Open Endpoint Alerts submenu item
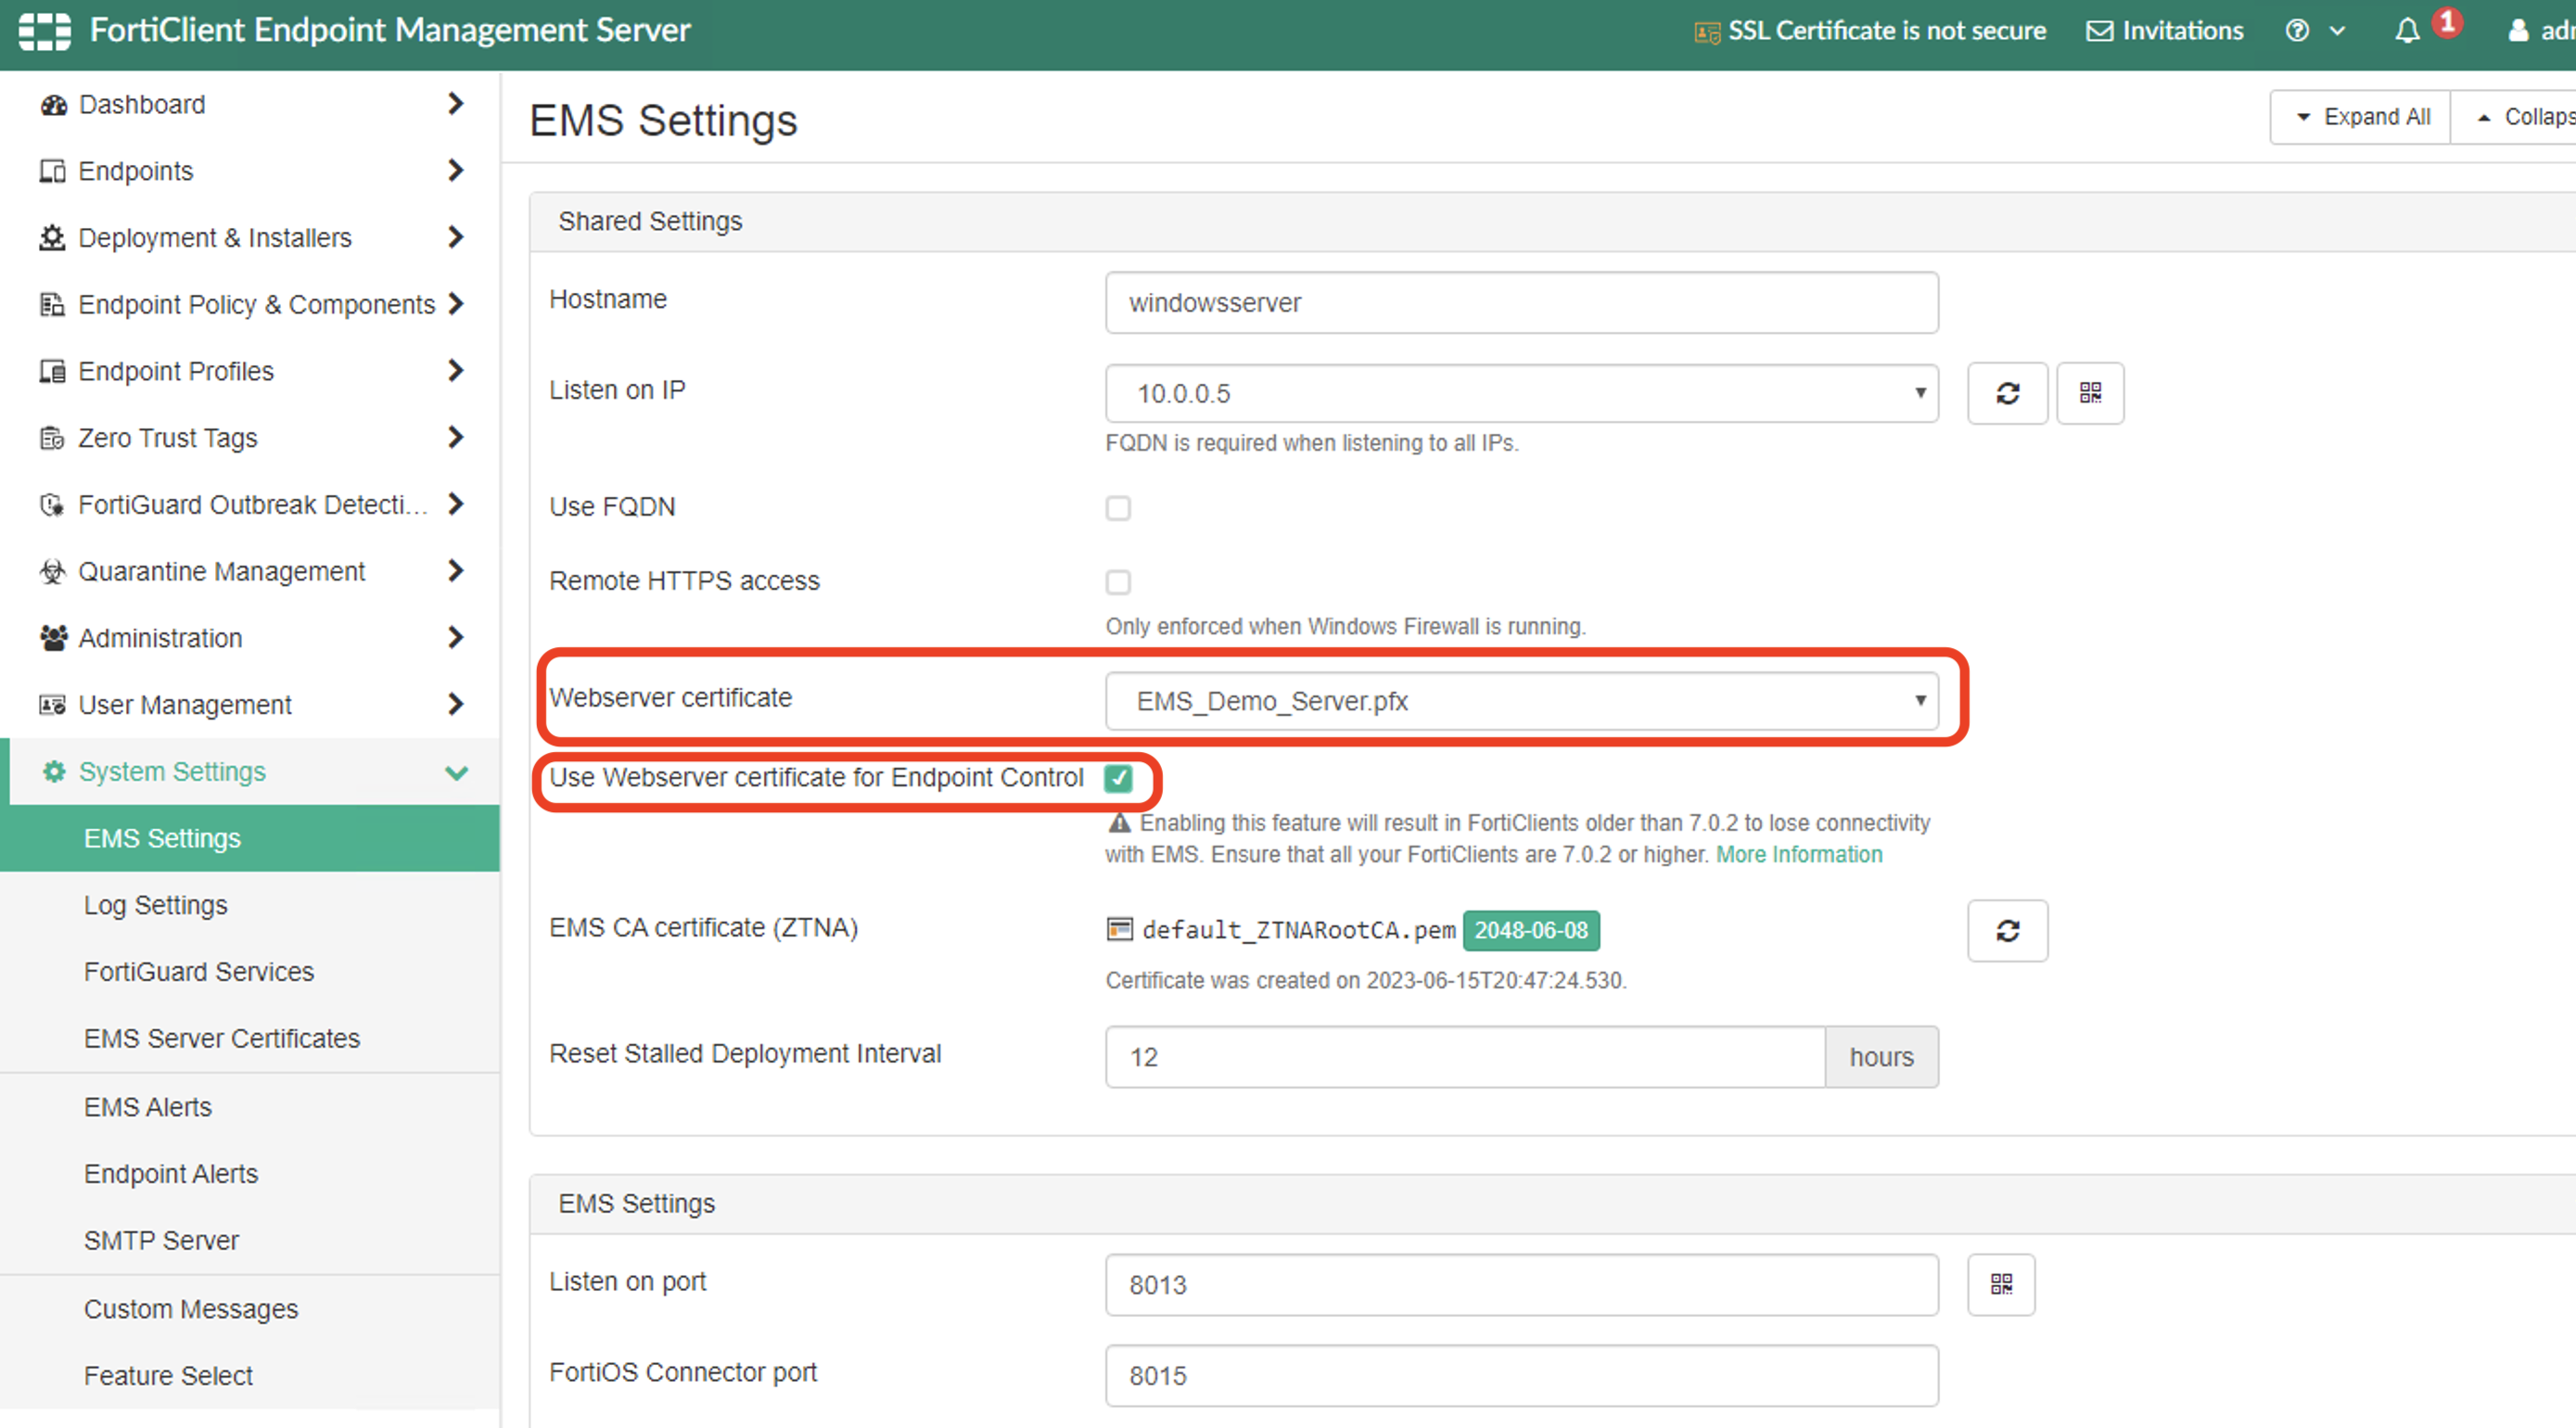Image resolution: width=2576 pixels, height=1428 pixels. click(x=250, y=1174)
